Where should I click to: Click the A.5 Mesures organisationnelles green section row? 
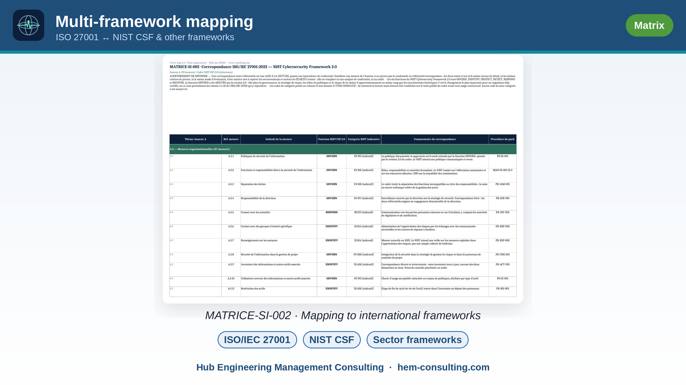click(343, 149)
